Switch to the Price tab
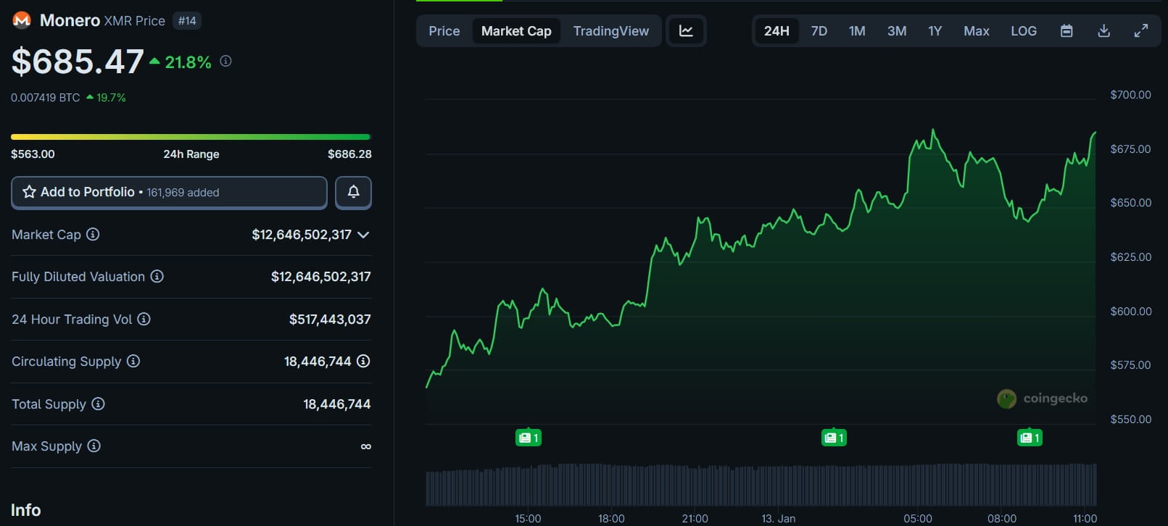 (x=444, y=31)
